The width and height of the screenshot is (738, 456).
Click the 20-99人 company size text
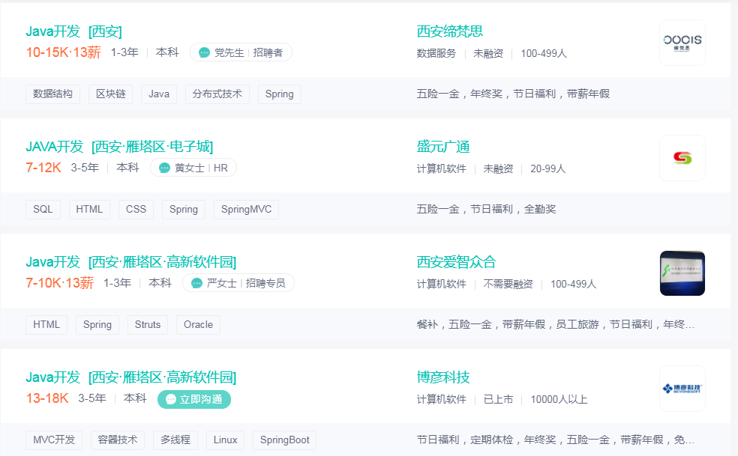point(547,168)
